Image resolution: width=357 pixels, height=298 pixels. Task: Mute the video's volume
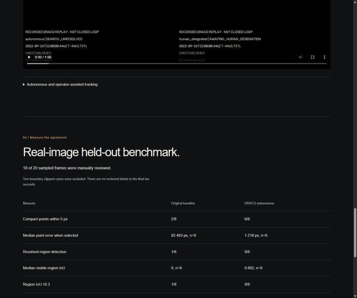(x=300, y=57)
